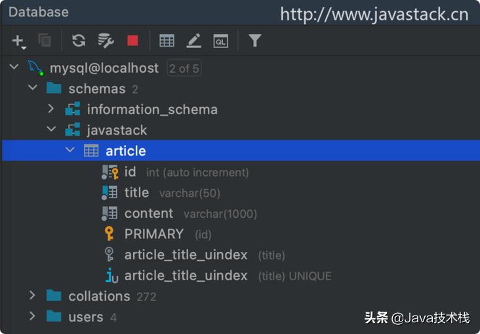Expand the collations folder

point(32,295)
